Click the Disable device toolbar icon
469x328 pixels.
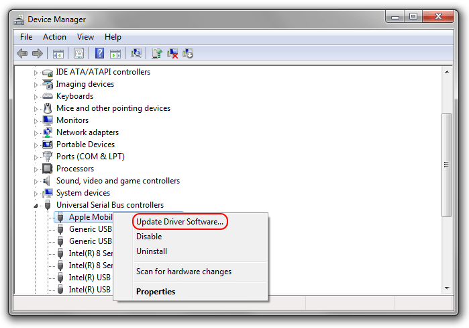pyautogui.click(x=188, y=54)
